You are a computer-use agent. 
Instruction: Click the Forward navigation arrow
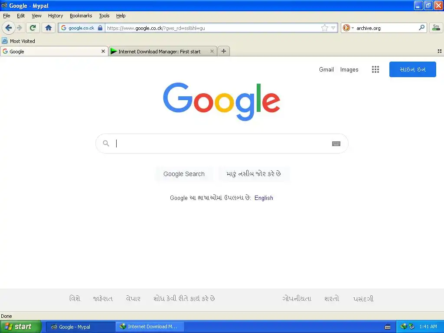tap(20, 28)
